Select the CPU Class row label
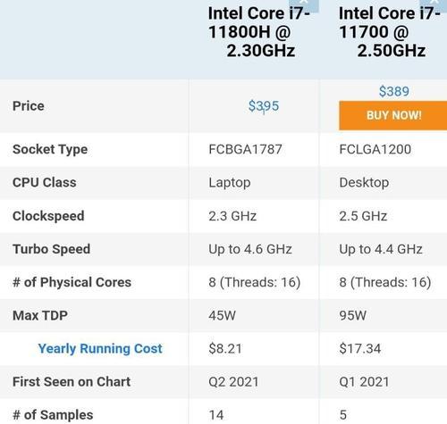The width and height of the screenshot is (447, 424). point(45,182)
